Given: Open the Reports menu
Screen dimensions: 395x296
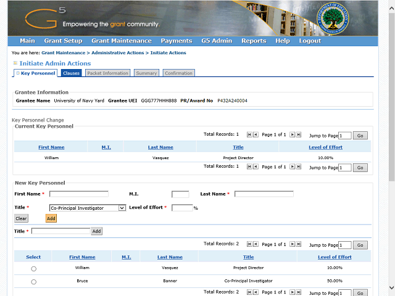Looking at the screenshot, I should (x=254, y=41).
